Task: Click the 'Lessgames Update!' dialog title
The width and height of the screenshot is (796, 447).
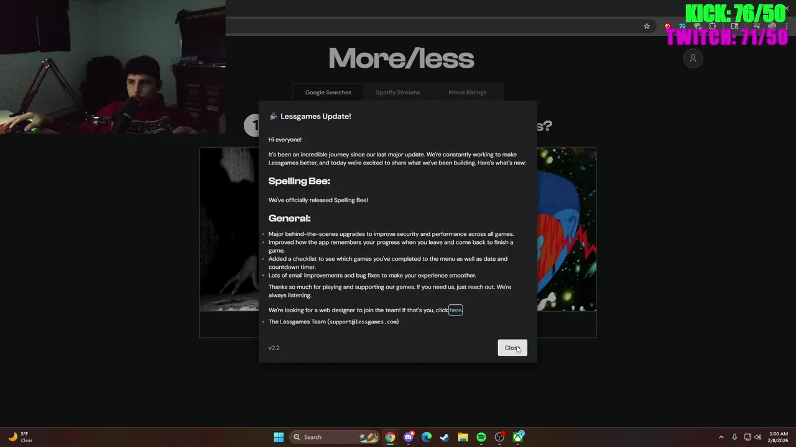Action: [316, 116]
